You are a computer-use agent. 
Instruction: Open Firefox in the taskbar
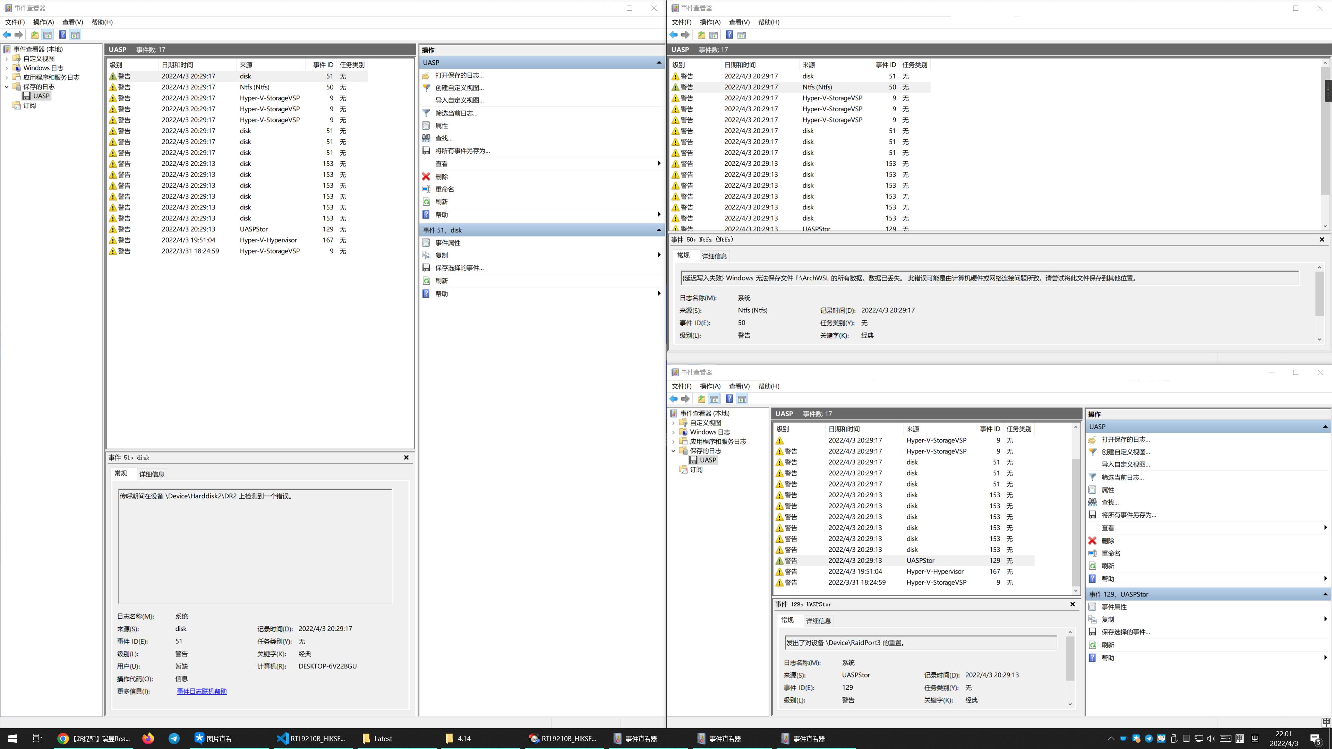pyautogui.click(x=148, y=738)
